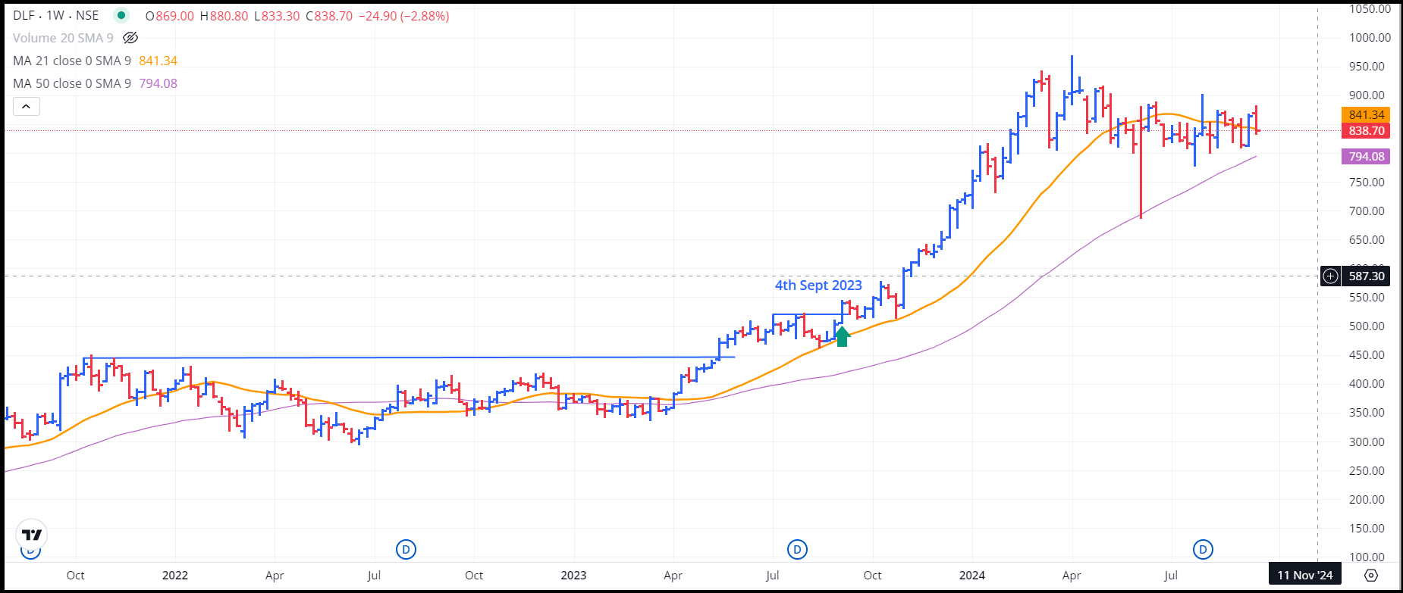Select the DLF 1W NSE symbol title
Image resolution: width=1403 pixels, height=593 pixels.
tap(56, 16)
